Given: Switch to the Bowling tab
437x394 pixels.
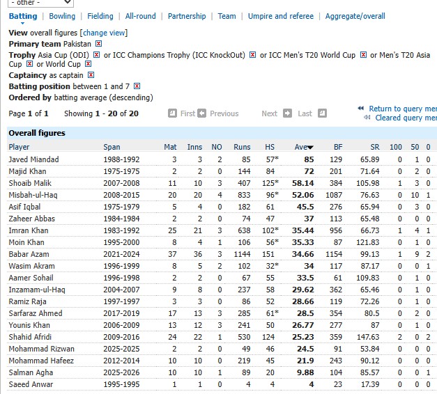Looking at the screenshot, I should tap(62, 16).
